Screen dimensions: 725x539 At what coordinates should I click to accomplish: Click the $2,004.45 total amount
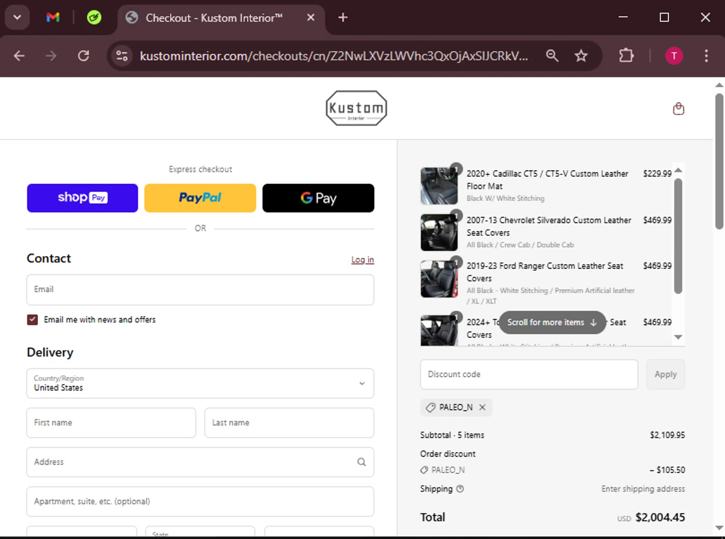660,517
